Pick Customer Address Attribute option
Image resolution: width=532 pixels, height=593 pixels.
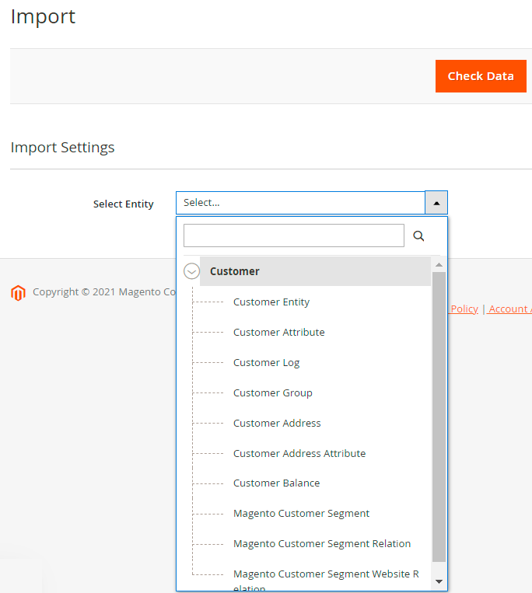(299, 454)
